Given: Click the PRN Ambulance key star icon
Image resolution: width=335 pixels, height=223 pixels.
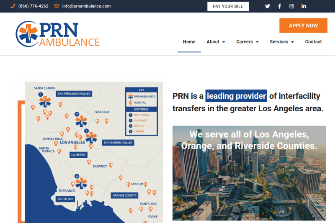Looking at the screenshot, I should pos(131,97).
